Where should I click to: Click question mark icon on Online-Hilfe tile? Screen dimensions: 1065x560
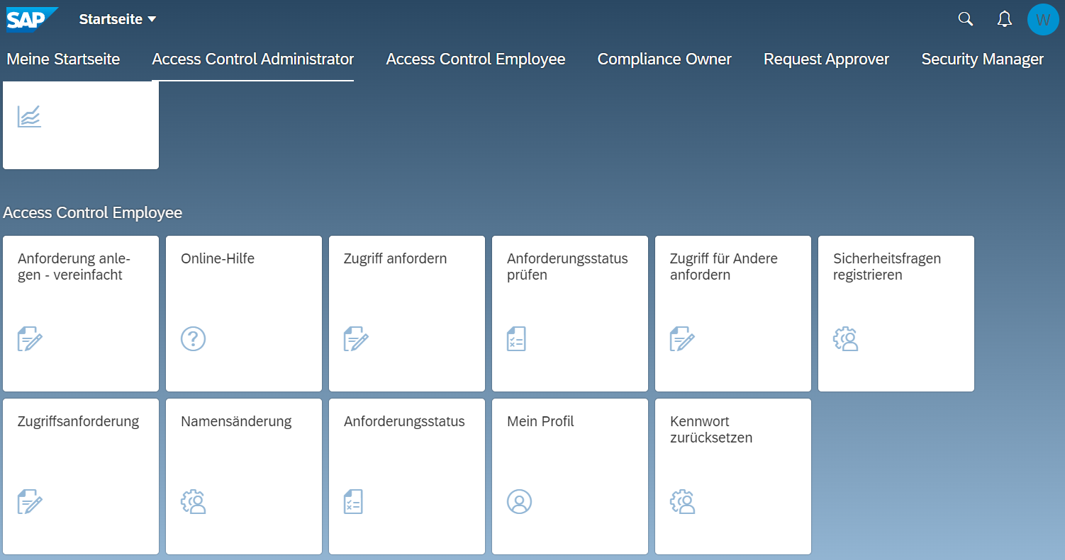(x=193, y=339)
